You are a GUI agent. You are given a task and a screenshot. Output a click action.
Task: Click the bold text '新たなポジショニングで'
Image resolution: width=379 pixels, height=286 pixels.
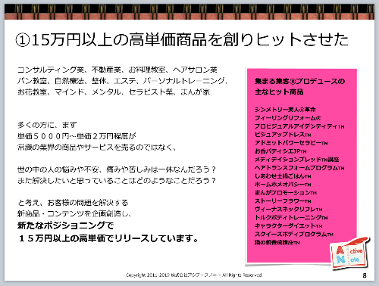coord(65,225)
